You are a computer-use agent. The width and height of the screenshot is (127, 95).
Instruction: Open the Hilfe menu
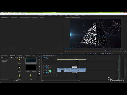pyautogui.click(x=24, y=14)
